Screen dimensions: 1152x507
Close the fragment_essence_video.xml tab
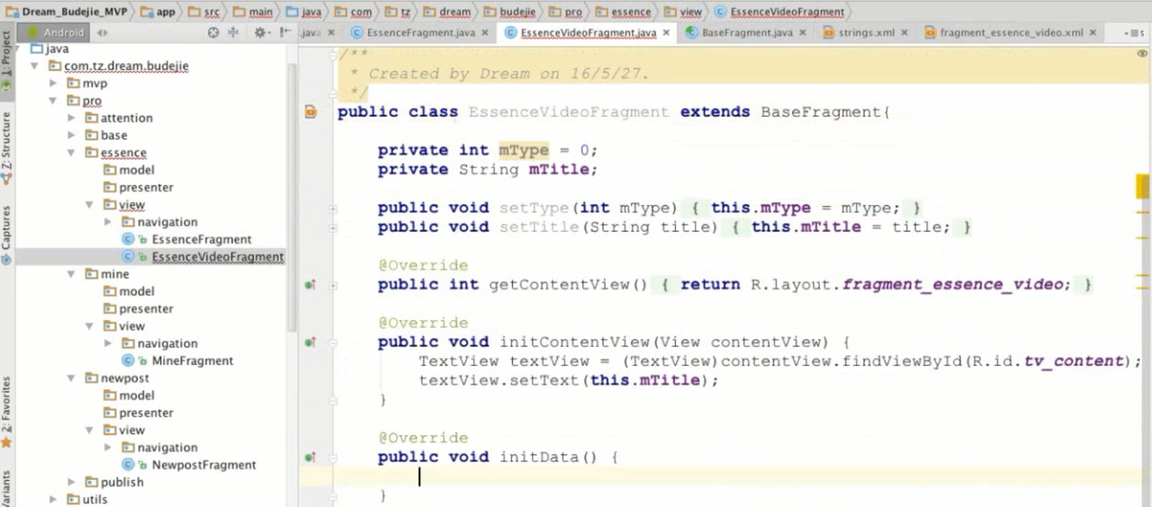pyautogui.click(x=1093, y=32)
